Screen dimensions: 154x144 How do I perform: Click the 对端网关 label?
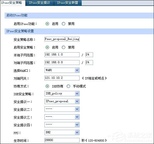21,78
